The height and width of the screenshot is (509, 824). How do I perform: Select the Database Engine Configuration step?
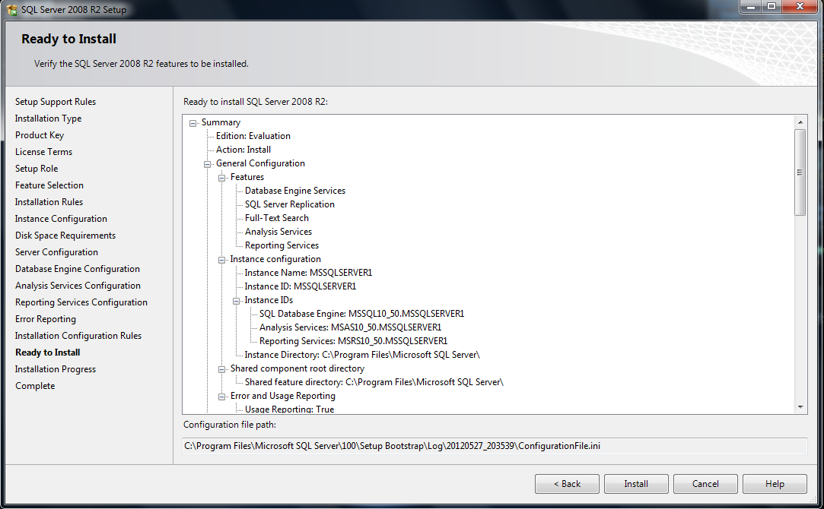point(78,269)
